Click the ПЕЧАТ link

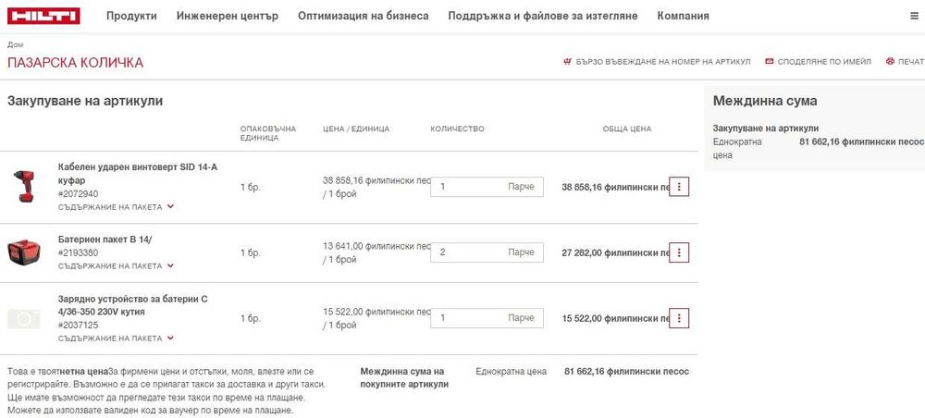click(911, 62)
